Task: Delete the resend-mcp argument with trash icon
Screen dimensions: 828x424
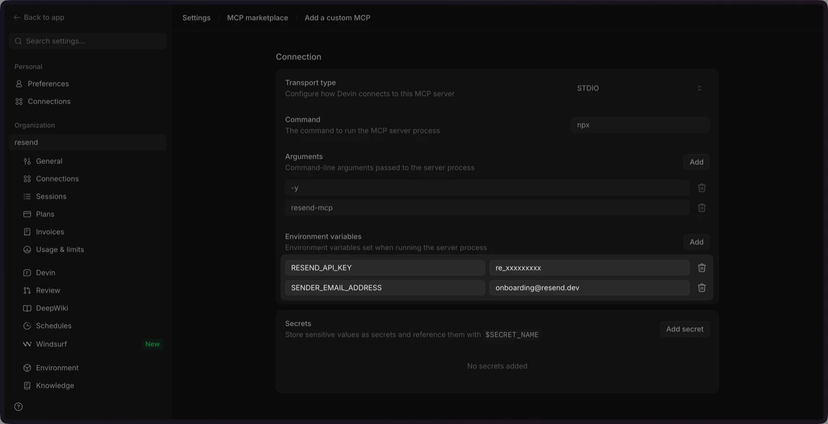Action: [702, 208]
